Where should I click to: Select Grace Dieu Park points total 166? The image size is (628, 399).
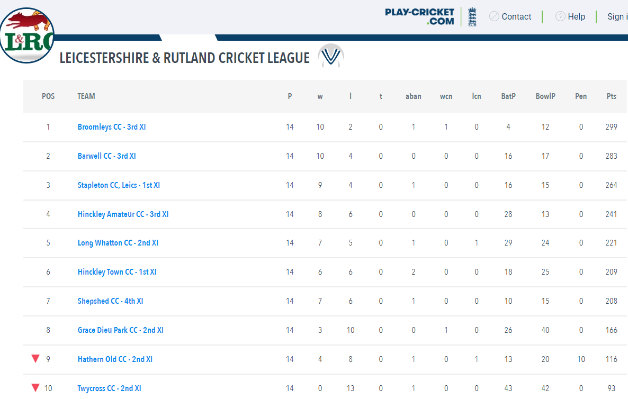pos(611,330)
